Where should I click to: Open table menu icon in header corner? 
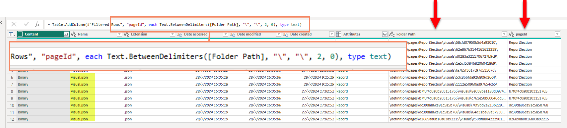(12, 34)
